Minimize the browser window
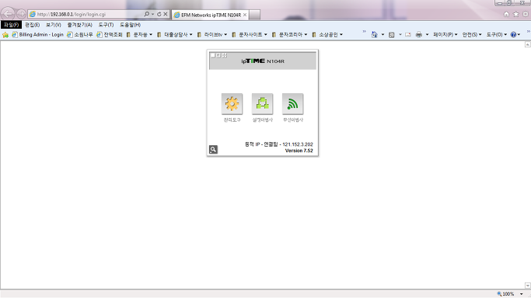531x298 pixels. click(499, 2)
